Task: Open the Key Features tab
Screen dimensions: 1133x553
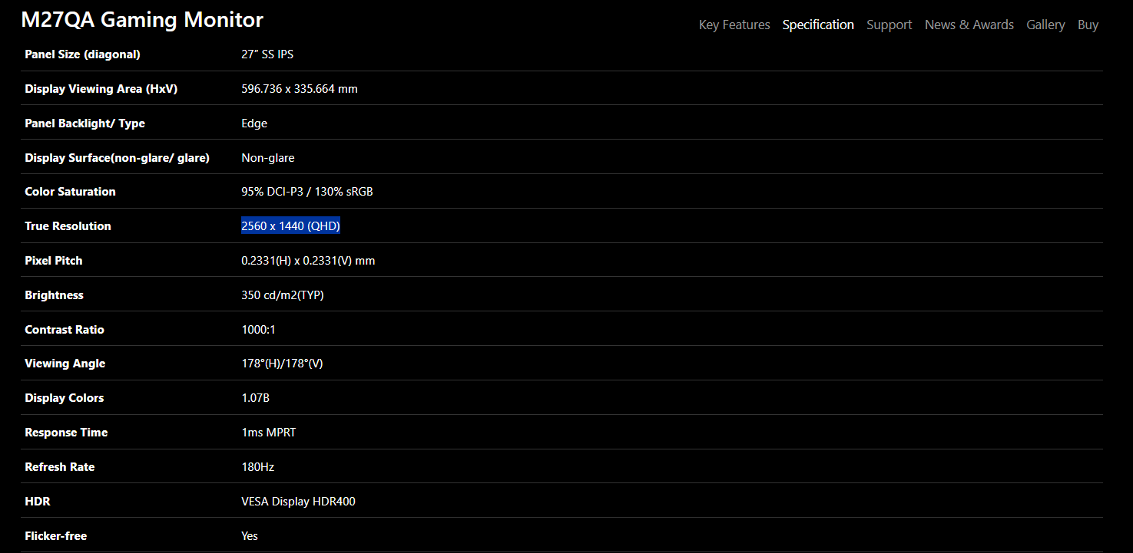Action: pos(734,25)
